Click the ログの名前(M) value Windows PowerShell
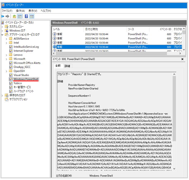189x180 pixels. (x=101, y=176)
